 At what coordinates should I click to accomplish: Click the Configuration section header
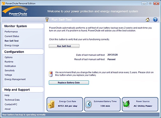23,52
